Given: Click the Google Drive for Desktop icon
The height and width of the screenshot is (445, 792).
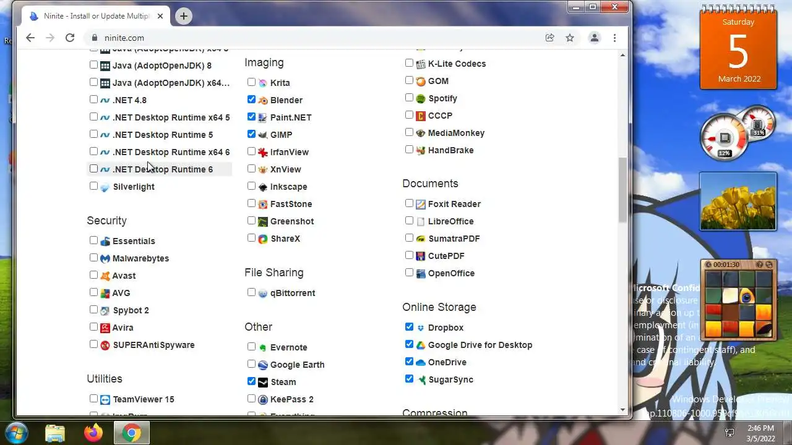Looking at the screenshot, I should tap(421, 345).
